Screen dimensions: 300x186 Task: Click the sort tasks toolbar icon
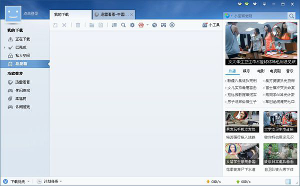114,25
